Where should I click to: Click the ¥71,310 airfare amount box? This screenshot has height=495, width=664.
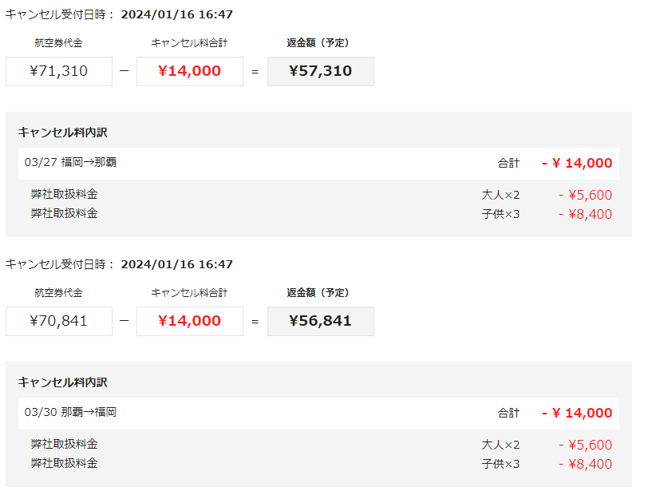tap(58, 71)
